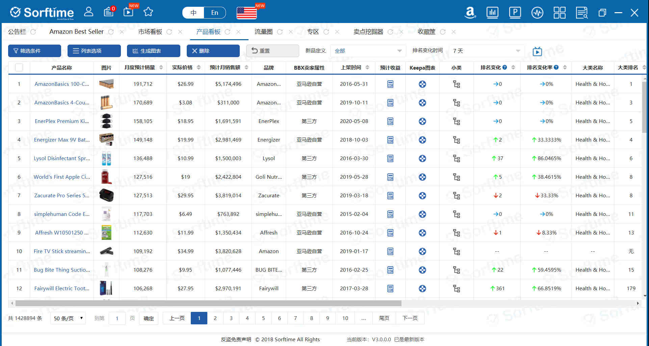Open favorites star icon in header

(x=148, y=12)
